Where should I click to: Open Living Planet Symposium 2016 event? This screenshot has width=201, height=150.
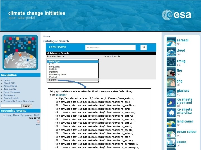pos(23,115)
